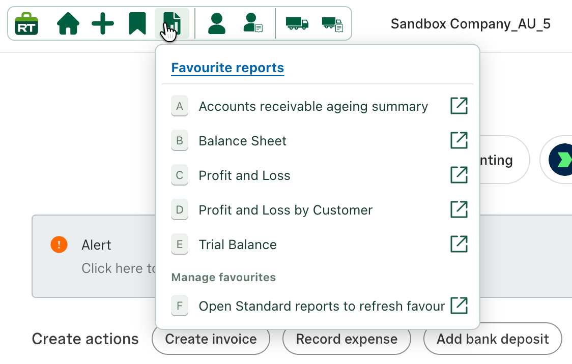
Task: Open the person with invoice icon
Action: click(253, 24)
